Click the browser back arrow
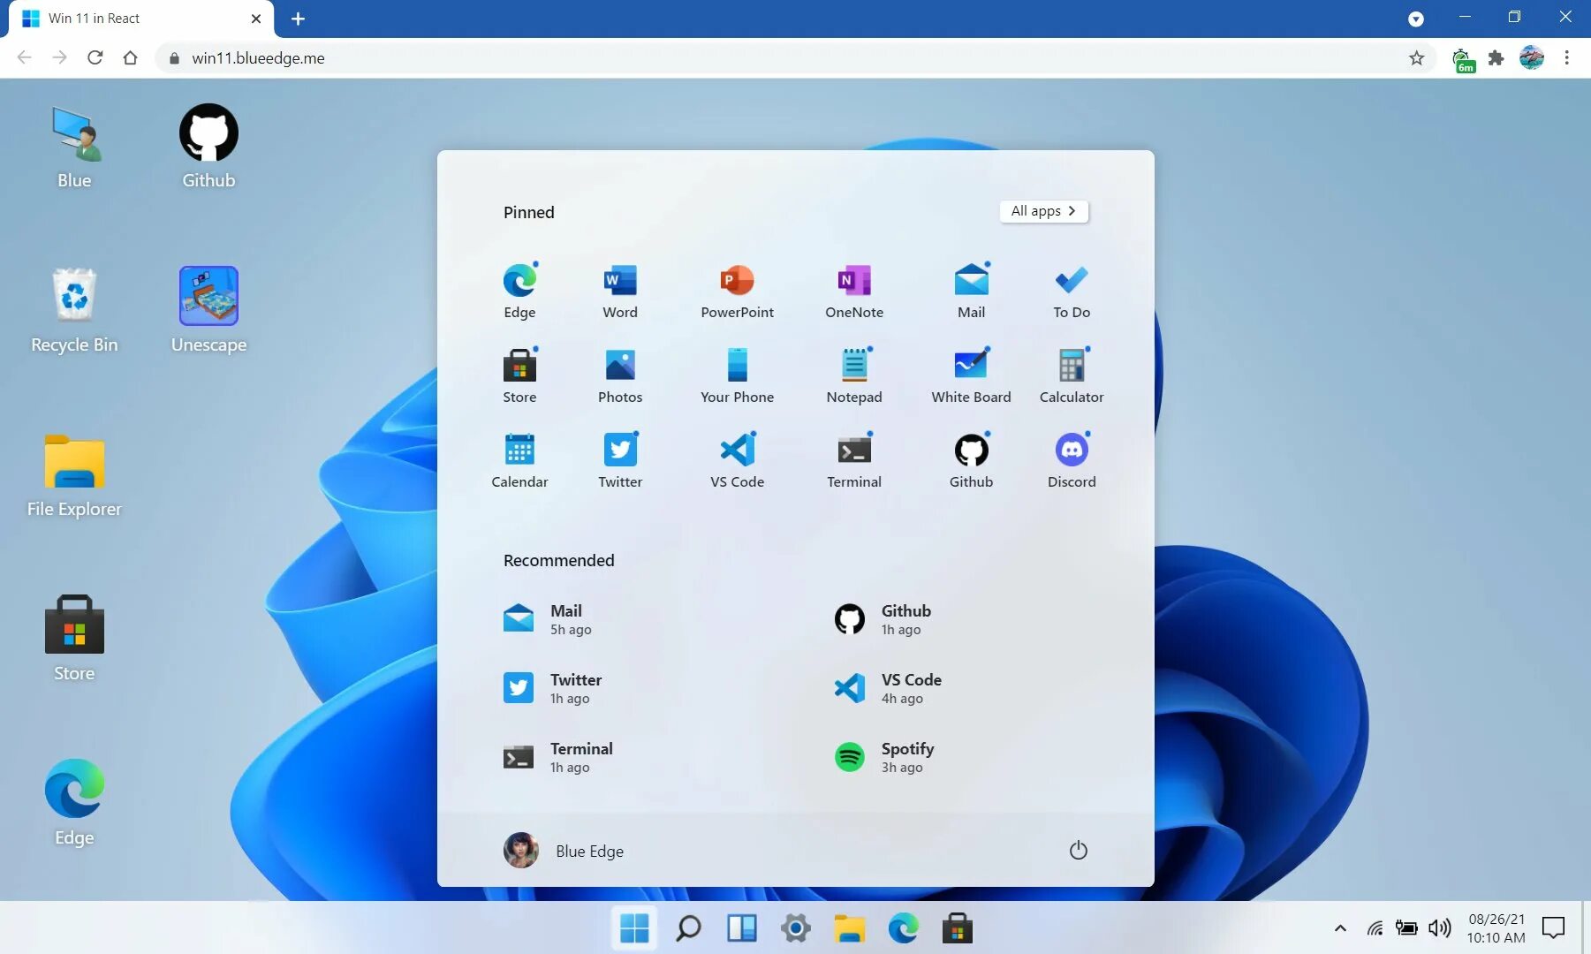 tap(25, 58)
